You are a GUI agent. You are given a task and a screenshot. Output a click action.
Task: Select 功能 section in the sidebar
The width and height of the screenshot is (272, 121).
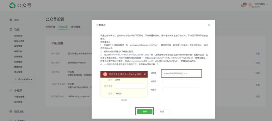[17, 29]
